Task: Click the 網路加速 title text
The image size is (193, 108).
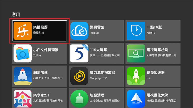Action: 40,72
